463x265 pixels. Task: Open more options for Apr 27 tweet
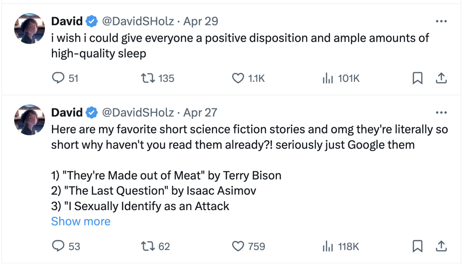pos(441,113)
